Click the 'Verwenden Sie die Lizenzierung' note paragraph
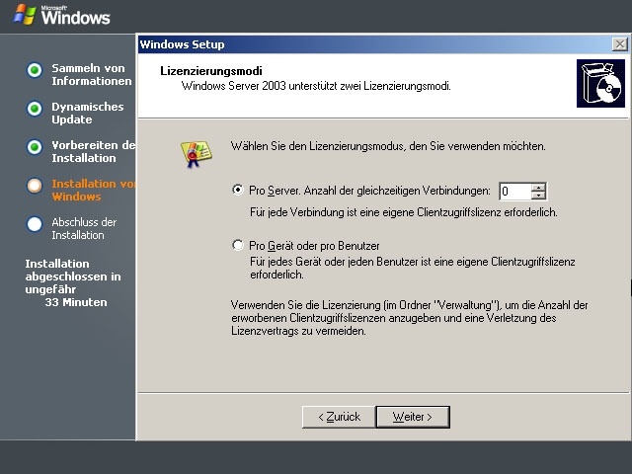The image size is (632, 474). [x=395, y=318]
